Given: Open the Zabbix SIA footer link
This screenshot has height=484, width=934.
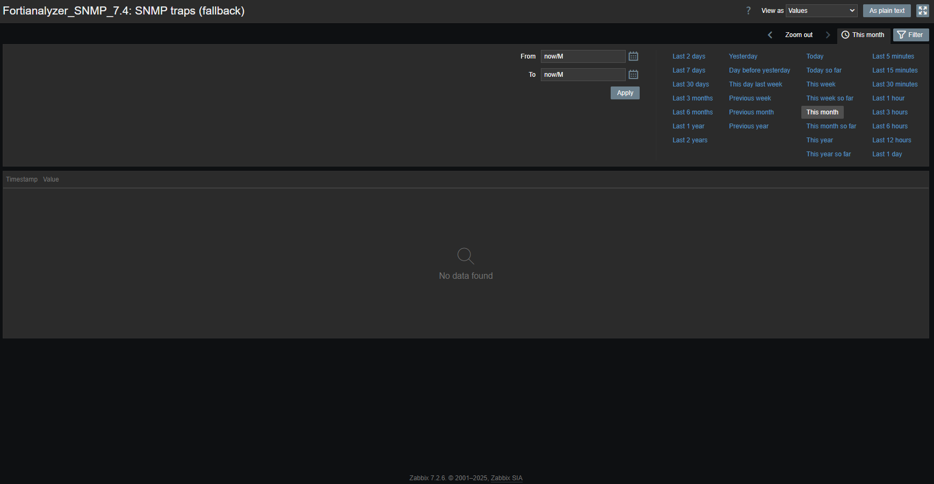Looking at the screenshot, I should 506,478.
